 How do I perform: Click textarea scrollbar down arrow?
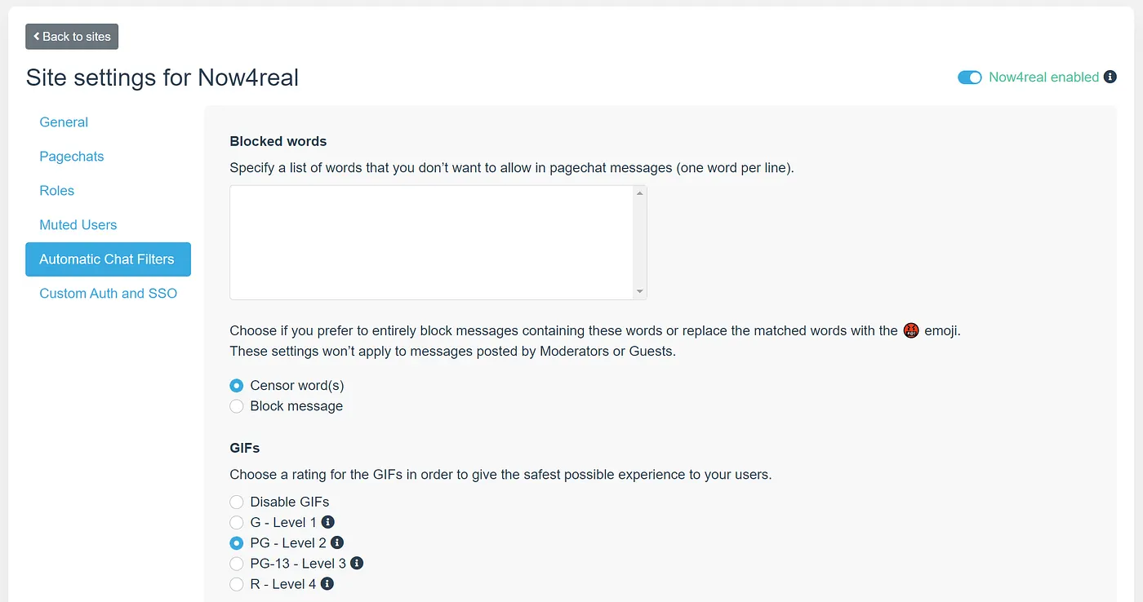pos(640,291)
